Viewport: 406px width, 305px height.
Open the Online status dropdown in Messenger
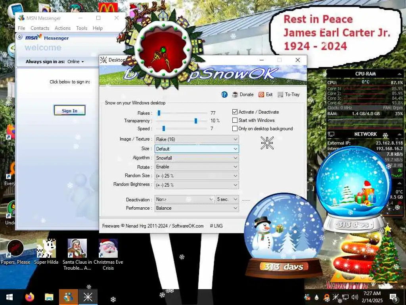(x=76, y=62)
